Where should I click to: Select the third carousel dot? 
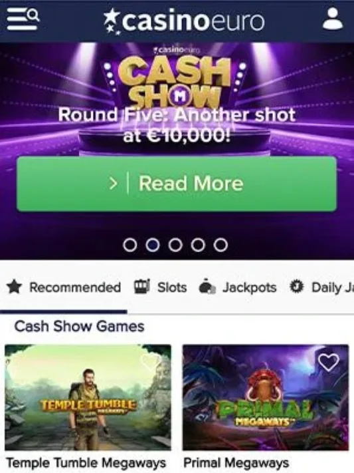(x=175, y=245)
